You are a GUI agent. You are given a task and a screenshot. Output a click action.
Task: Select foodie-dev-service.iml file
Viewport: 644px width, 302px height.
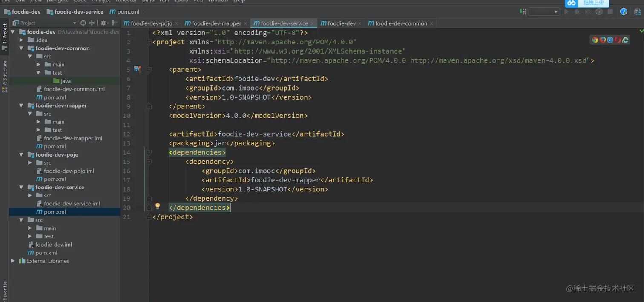tap(69, 204)
